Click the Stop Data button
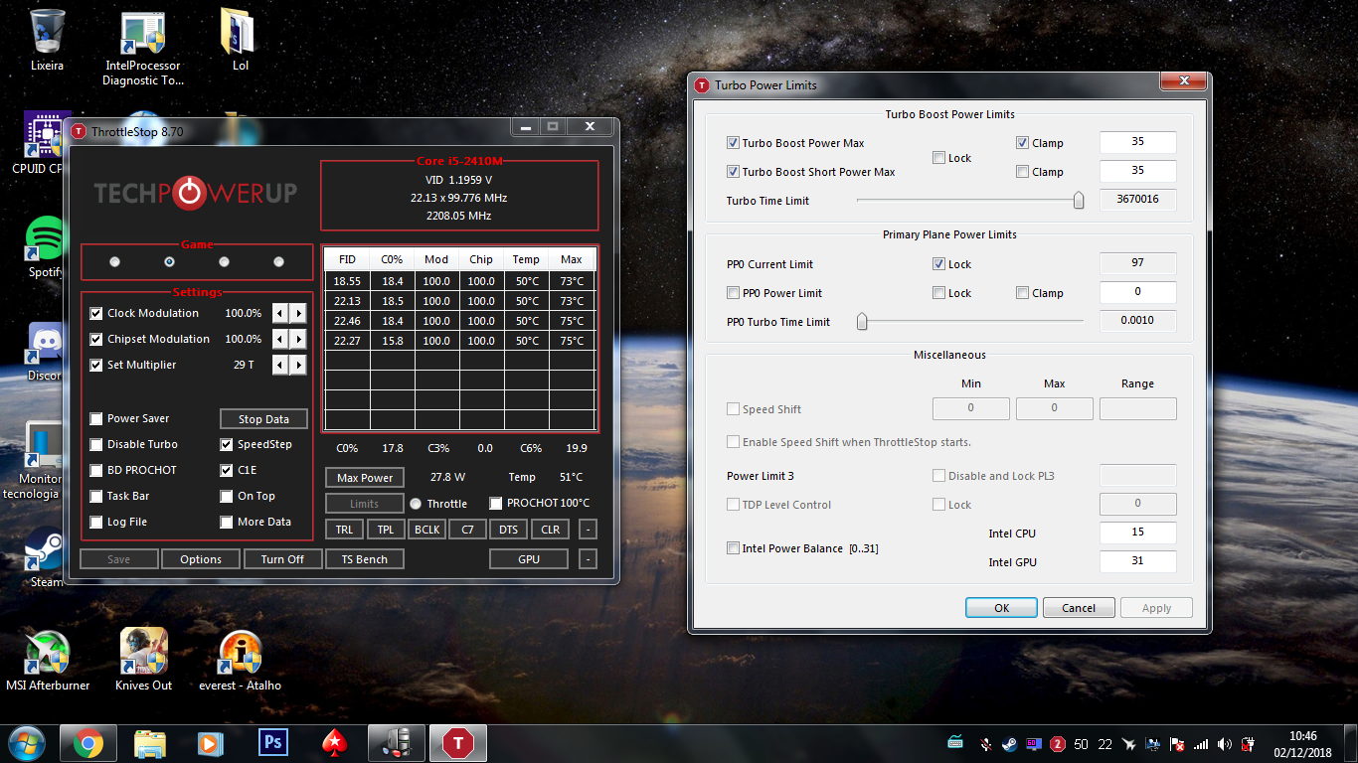1358x763 pixels. point(263,419)
